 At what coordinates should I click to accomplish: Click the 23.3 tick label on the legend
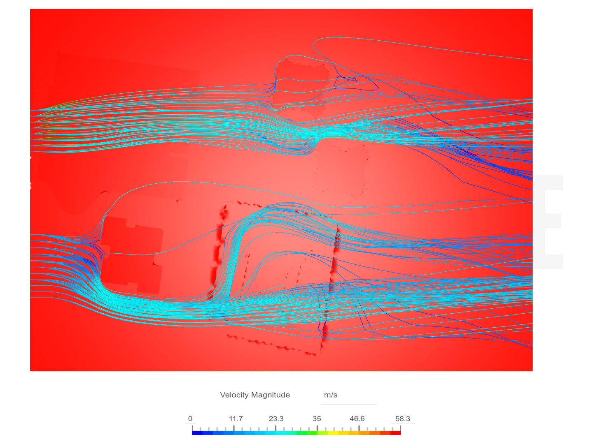pos(276,419)
